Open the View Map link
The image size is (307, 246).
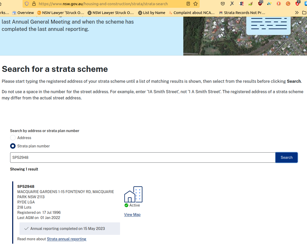(132, 215)
